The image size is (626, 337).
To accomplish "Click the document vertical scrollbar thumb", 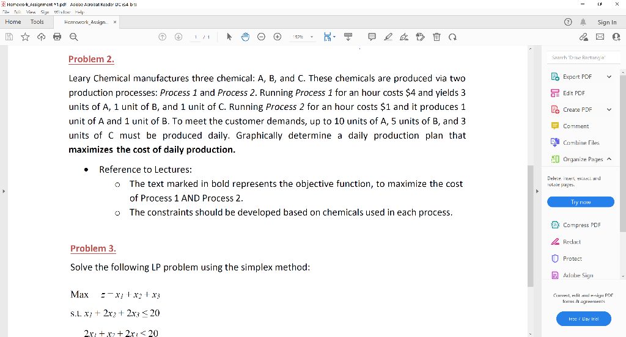I will (x=530, y=226).
